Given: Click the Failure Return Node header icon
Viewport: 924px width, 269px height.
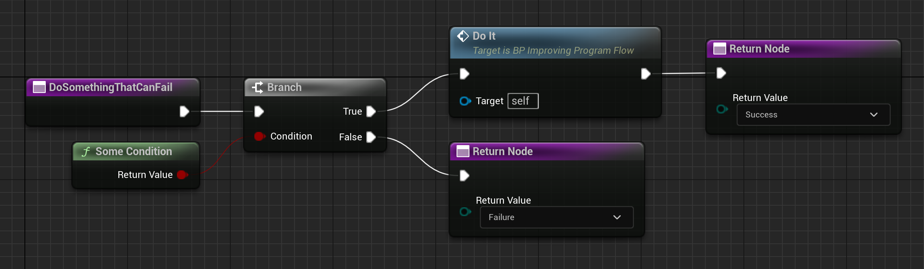Looking at the screenshot, I should click(x=463, y=152).
